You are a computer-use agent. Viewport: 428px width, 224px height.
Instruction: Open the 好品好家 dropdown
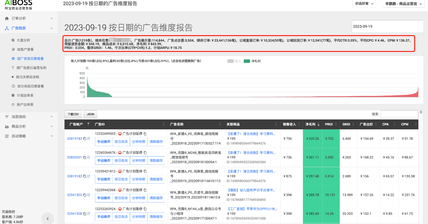click(364, 4)
